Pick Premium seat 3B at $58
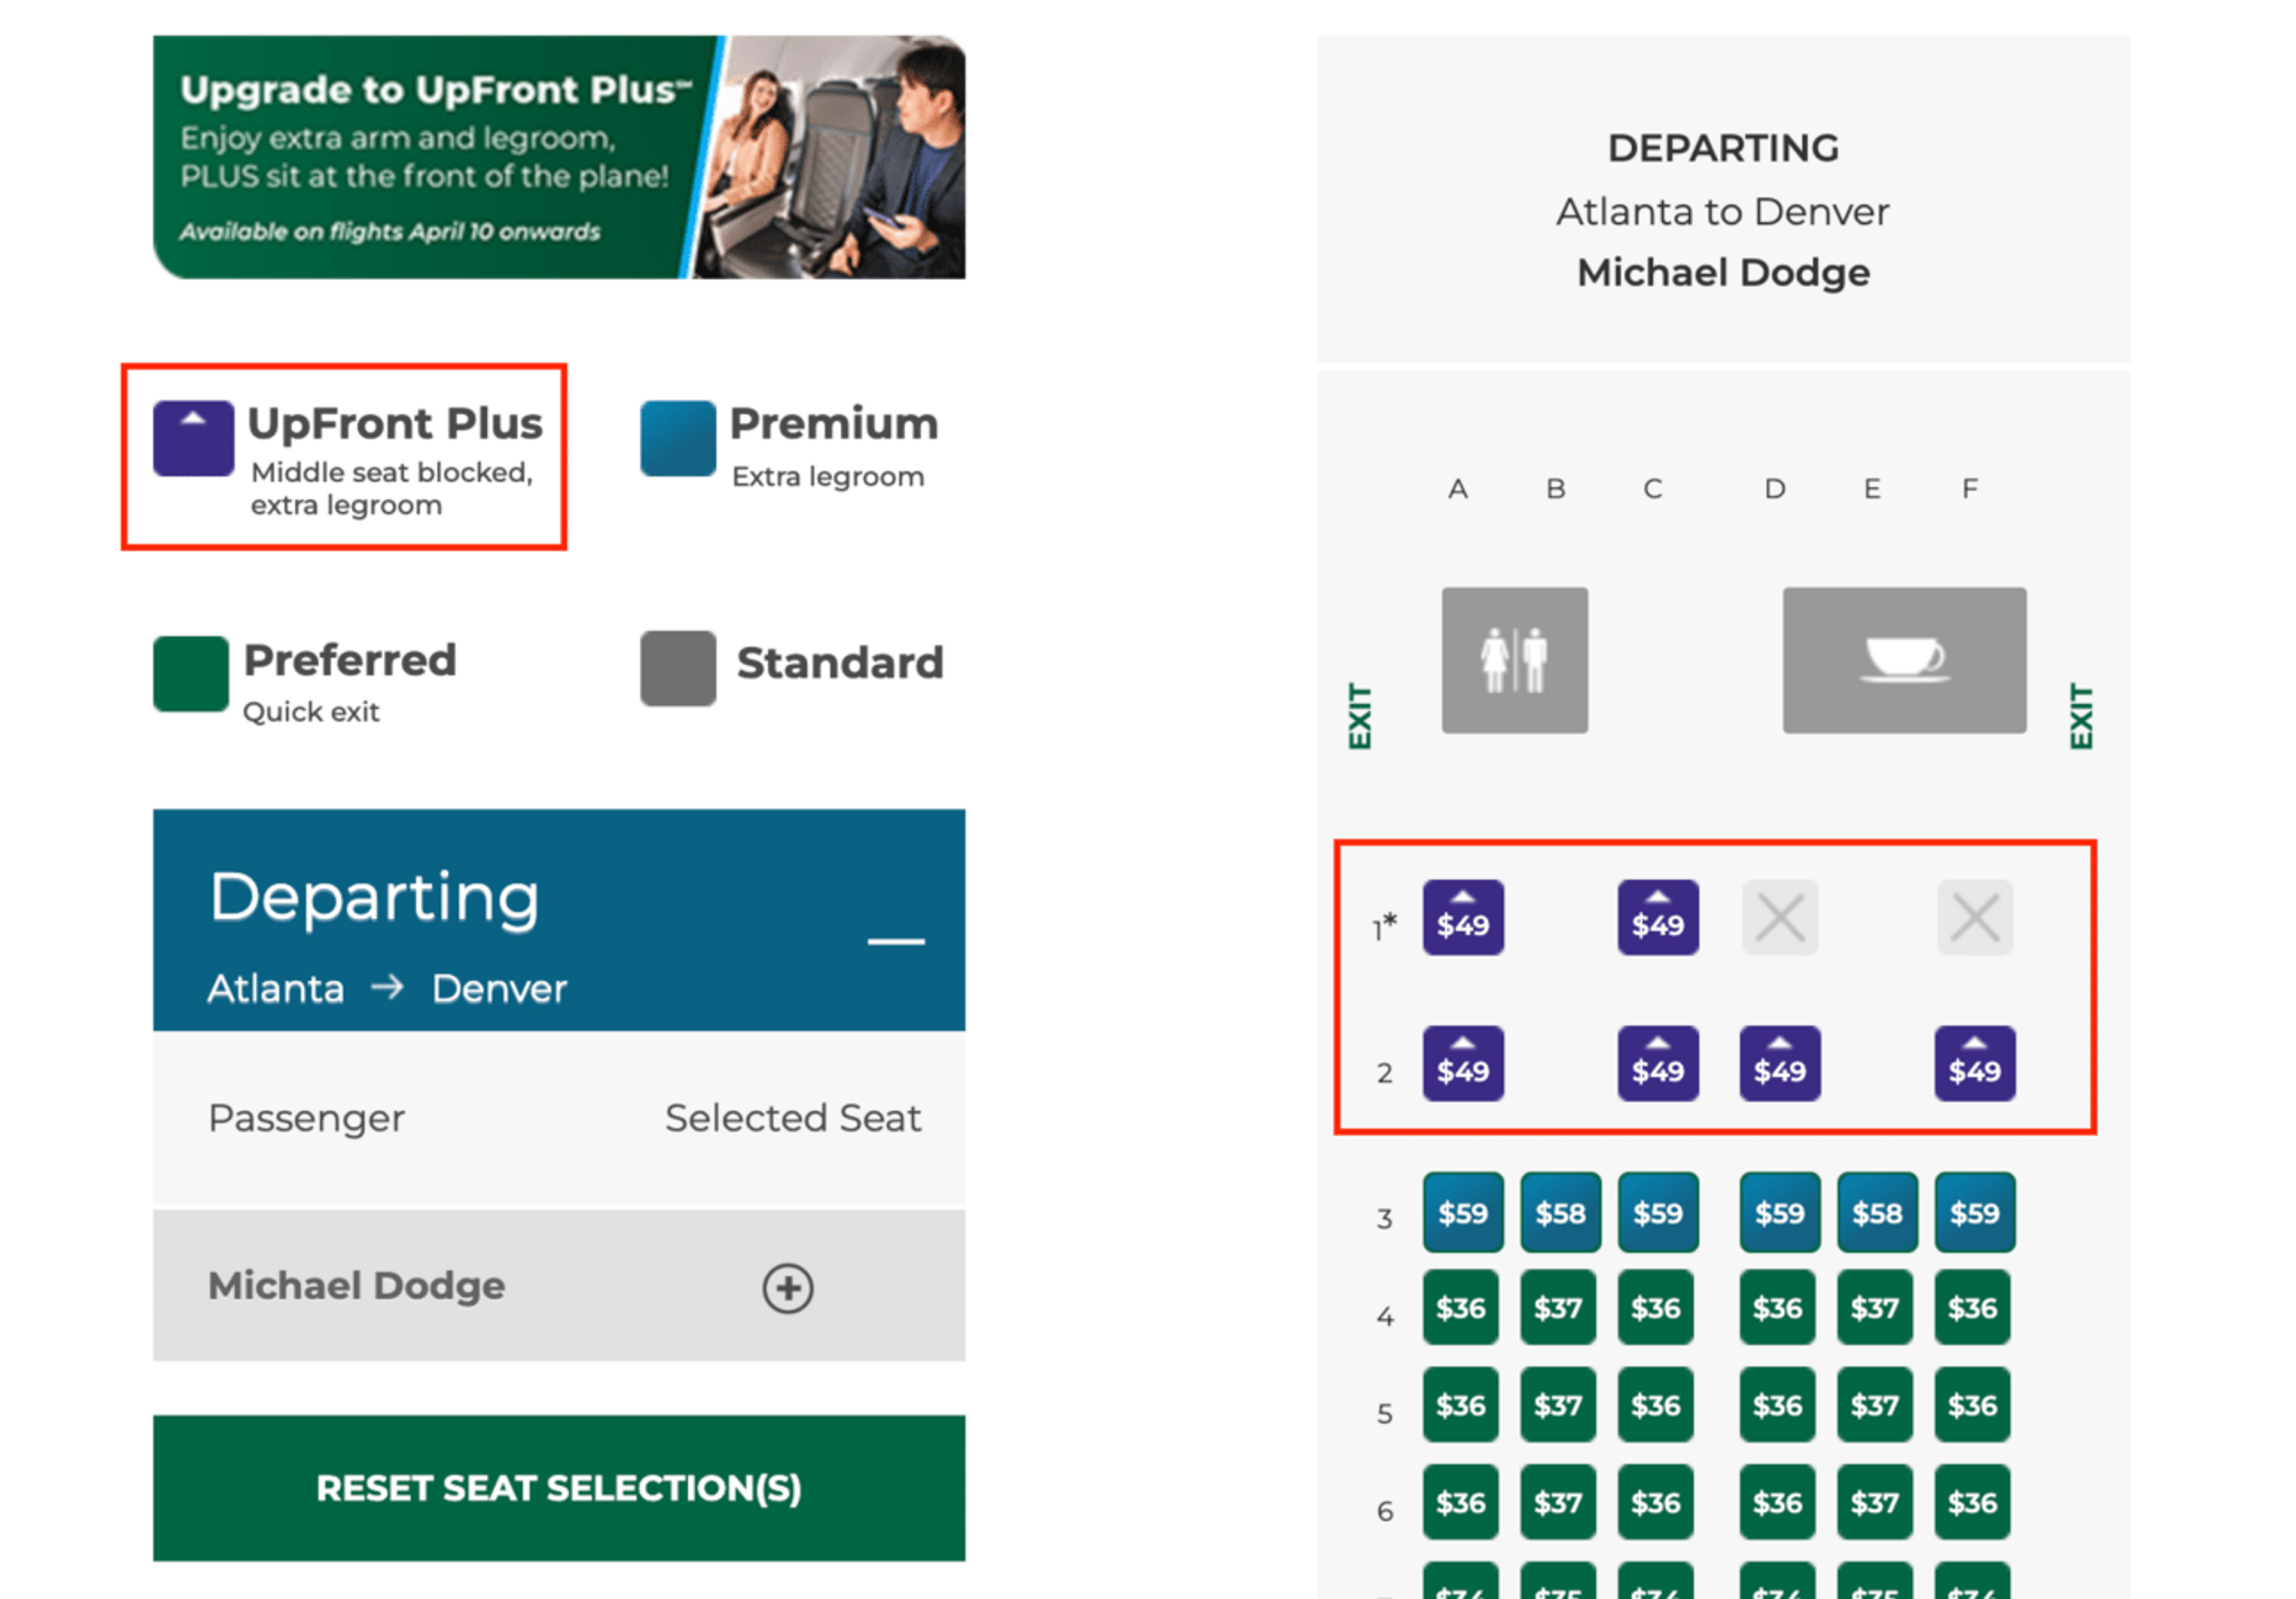 [x=1560, y=1212]
